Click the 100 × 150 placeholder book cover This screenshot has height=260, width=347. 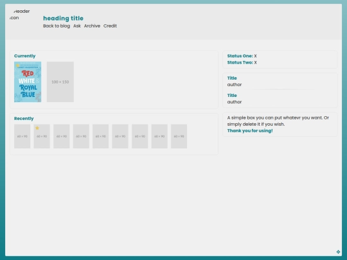click(60, 82)
